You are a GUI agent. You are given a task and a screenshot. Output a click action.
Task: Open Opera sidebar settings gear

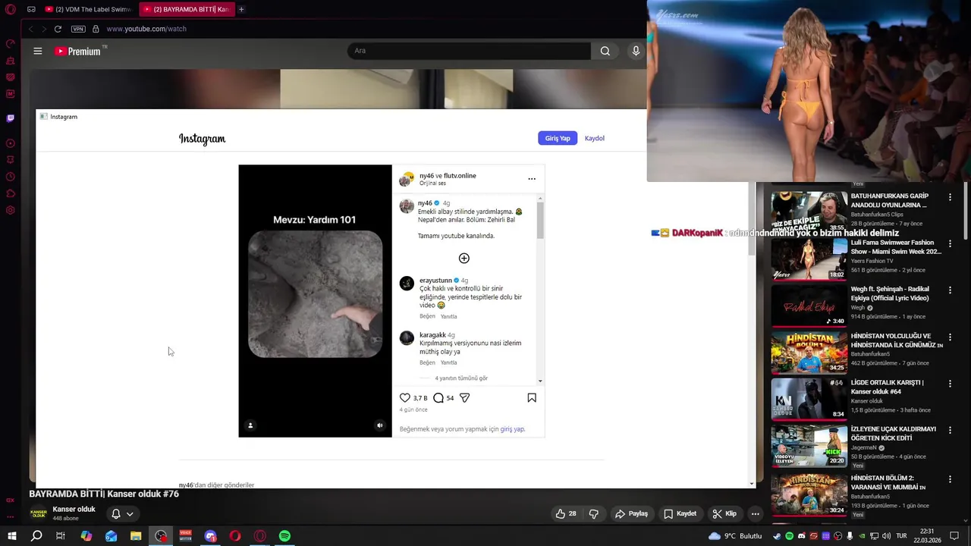tap(11, 210)
